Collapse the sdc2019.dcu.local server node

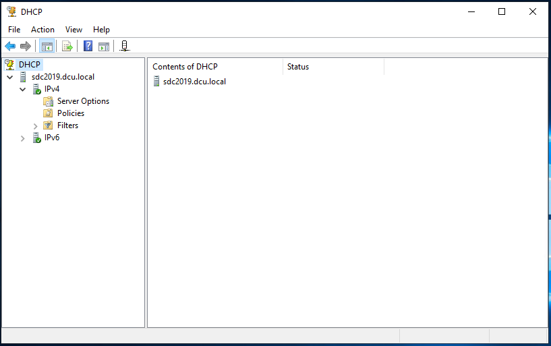(9, 78)
